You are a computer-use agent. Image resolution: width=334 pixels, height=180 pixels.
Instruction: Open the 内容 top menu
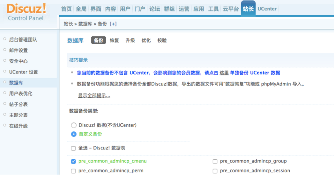(x=111, y=9)
